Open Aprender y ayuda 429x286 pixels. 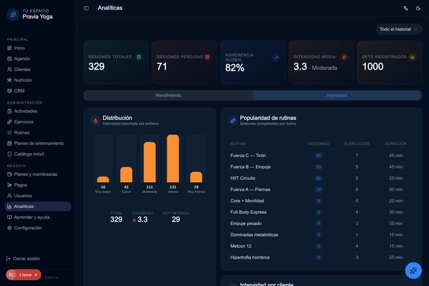tap(38, 217)
